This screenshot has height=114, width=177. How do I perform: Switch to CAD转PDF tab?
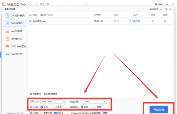pos(14,23)
